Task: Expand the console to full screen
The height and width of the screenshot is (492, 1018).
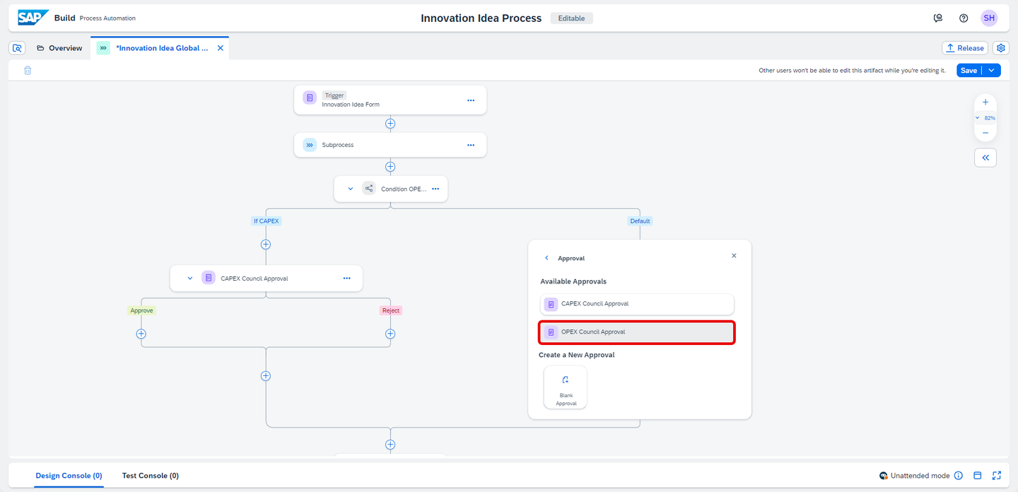Action: click(997, 476)
